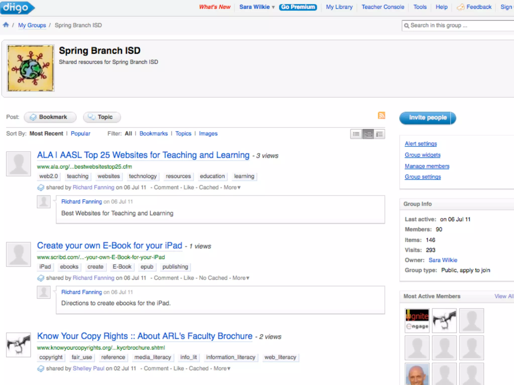The image size is (514, 385).
Task: Expand More menu under E-Book iPad post
Action: pyautogui.click(x=241, y=278)
